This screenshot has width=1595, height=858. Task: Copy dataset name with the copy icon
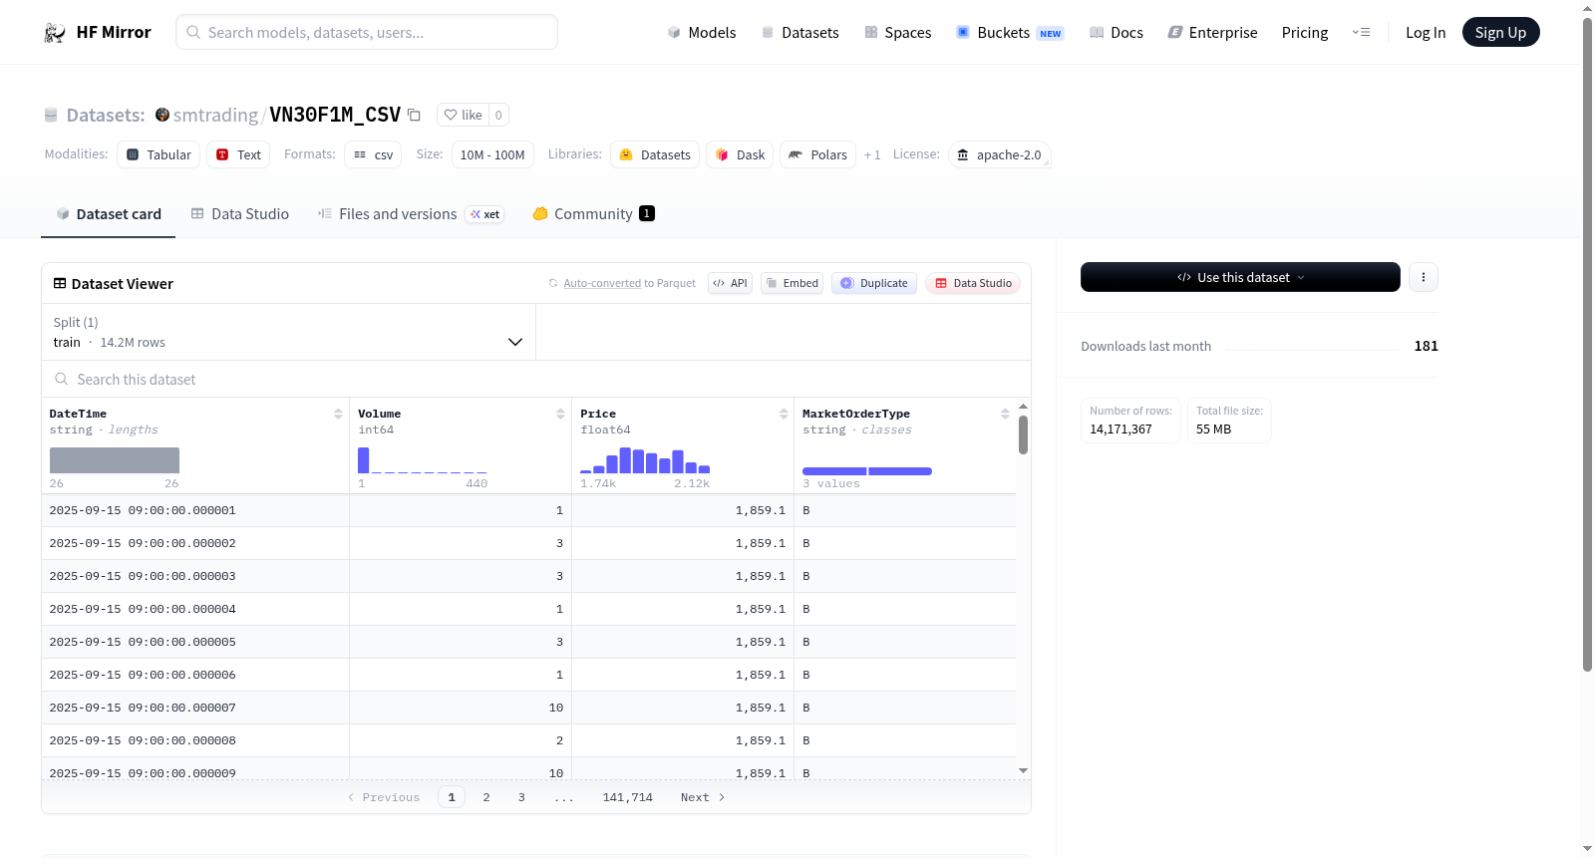click(x=414, y=115)
